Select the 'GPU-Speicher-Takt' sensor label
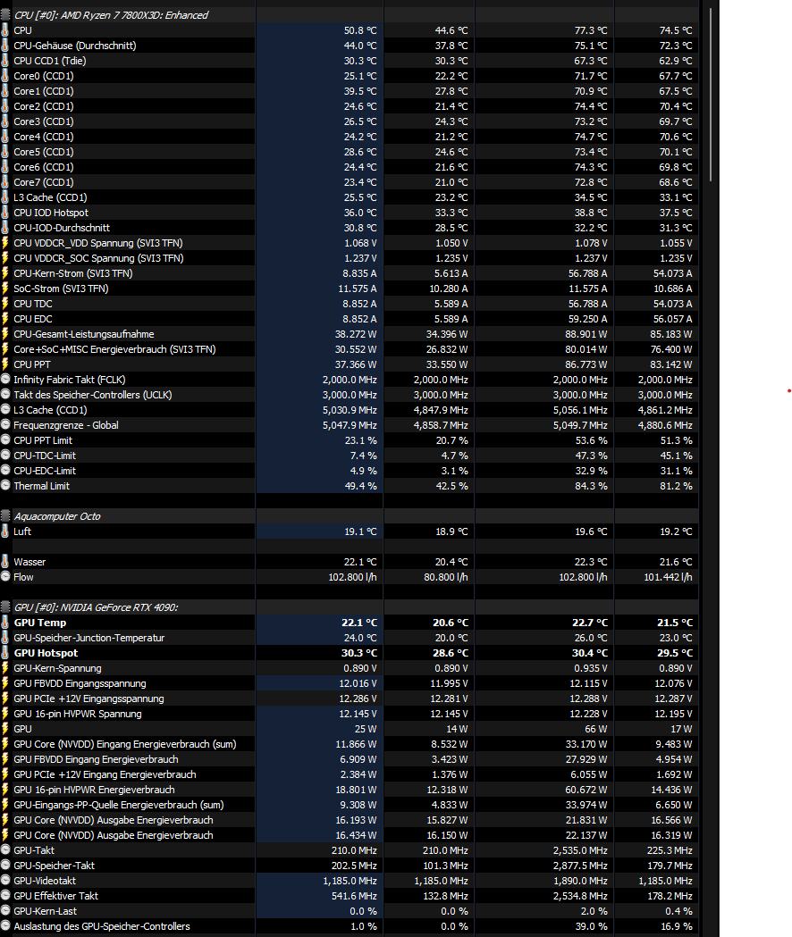 (55, 866)
